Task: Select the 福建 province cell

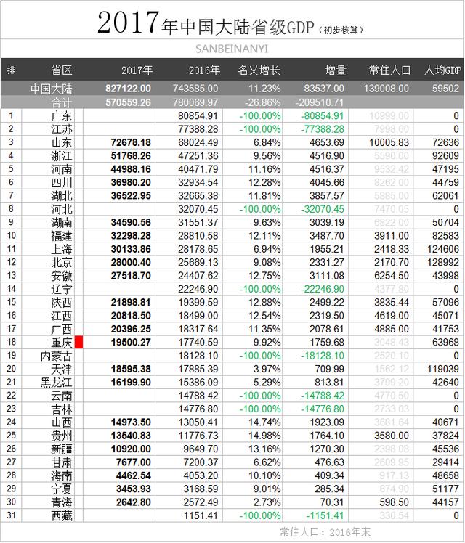Action: click(x=61, y=236)
